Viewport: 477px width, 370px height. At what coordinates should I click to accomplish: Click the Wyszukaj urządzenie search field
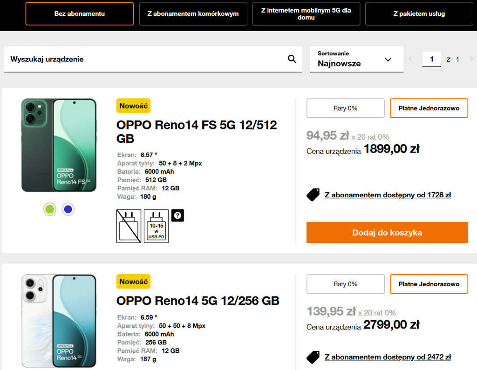coord(144,59)
